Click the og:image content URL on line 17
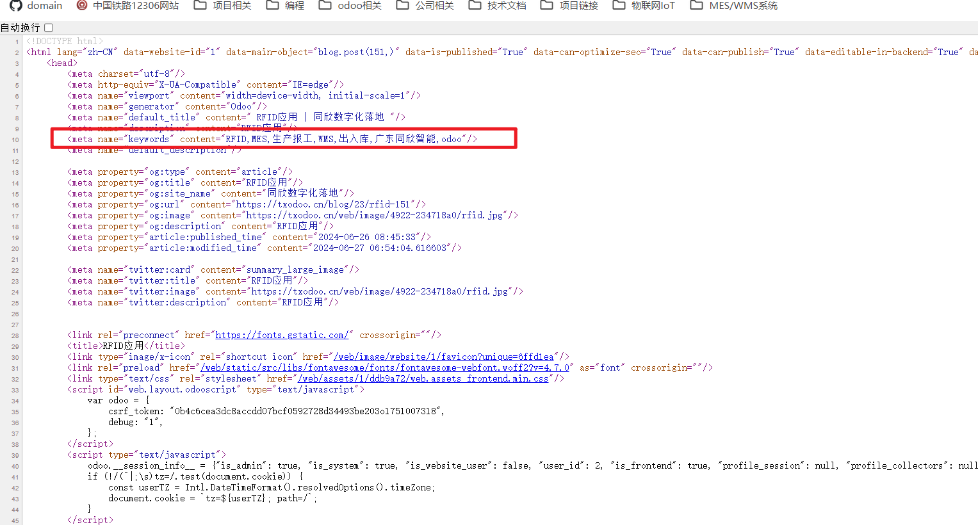Image resolution: width=978 pixels, height=525 pixels. 375,215
